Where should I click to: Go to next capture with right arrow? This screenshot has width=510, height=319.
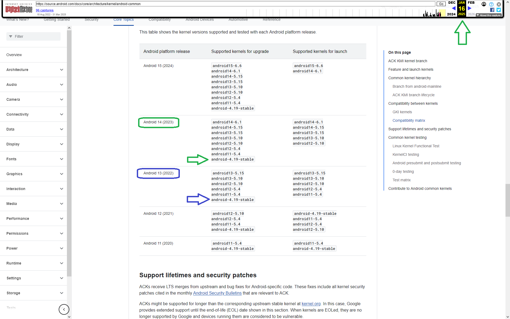(469, 9)
